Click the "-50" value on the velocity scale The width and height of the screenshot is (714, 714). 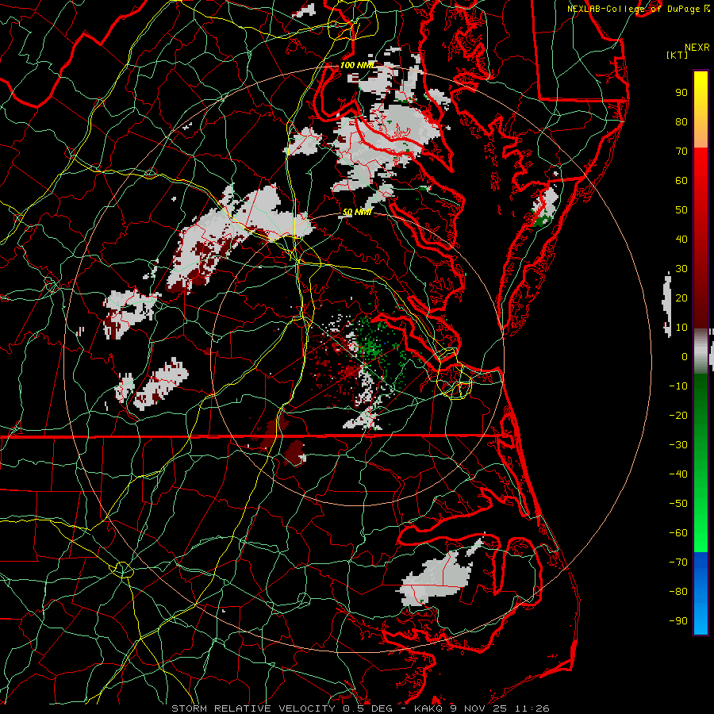pyautogui.click(x=678, y=504)
